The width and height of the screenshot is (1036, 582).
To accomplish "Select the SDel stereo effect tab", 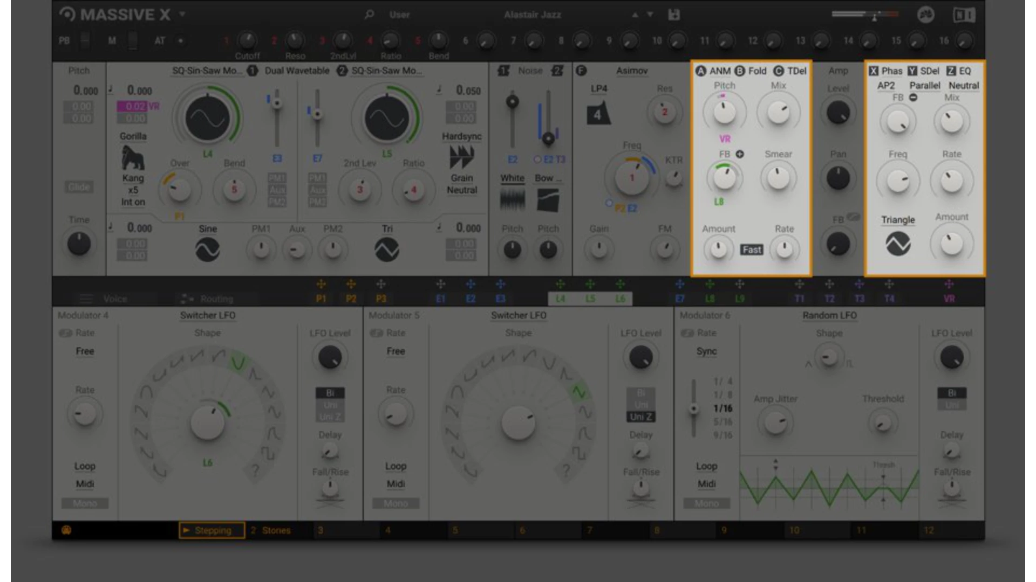I will click(923, 71).
